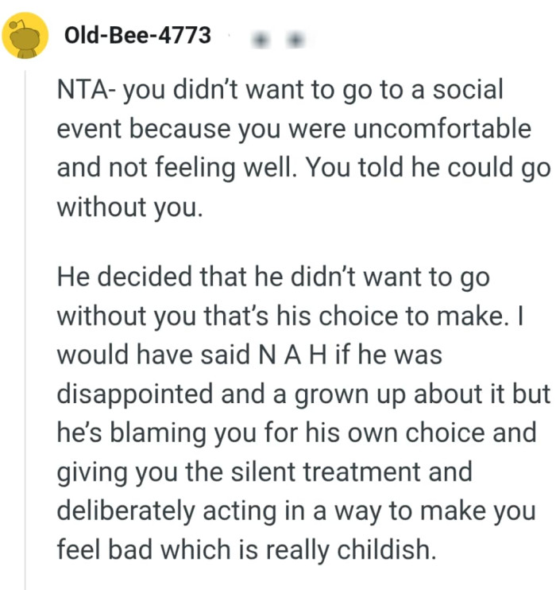Click the line beginning 'He decided that'
The height and width of the screenshot is (590, 556).
(268, 278)
